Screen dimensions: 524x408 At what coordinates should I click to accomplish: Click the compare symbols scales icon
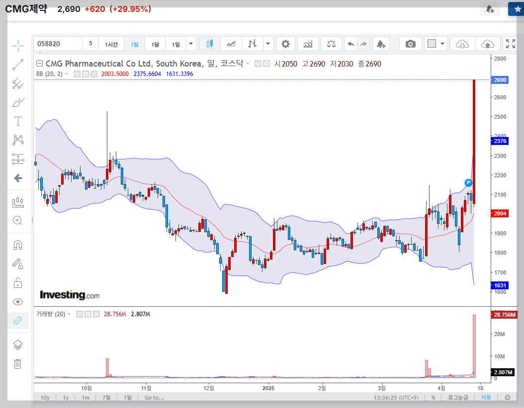tap(331, 44)
